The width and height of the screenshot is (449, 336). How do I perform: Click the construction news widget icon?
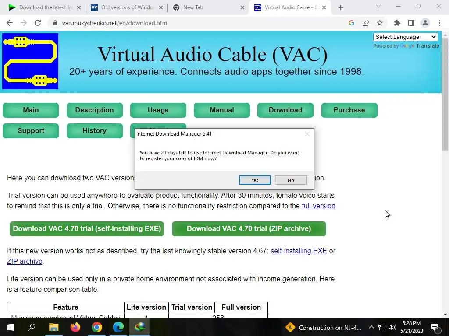click(x=290, y=327)
